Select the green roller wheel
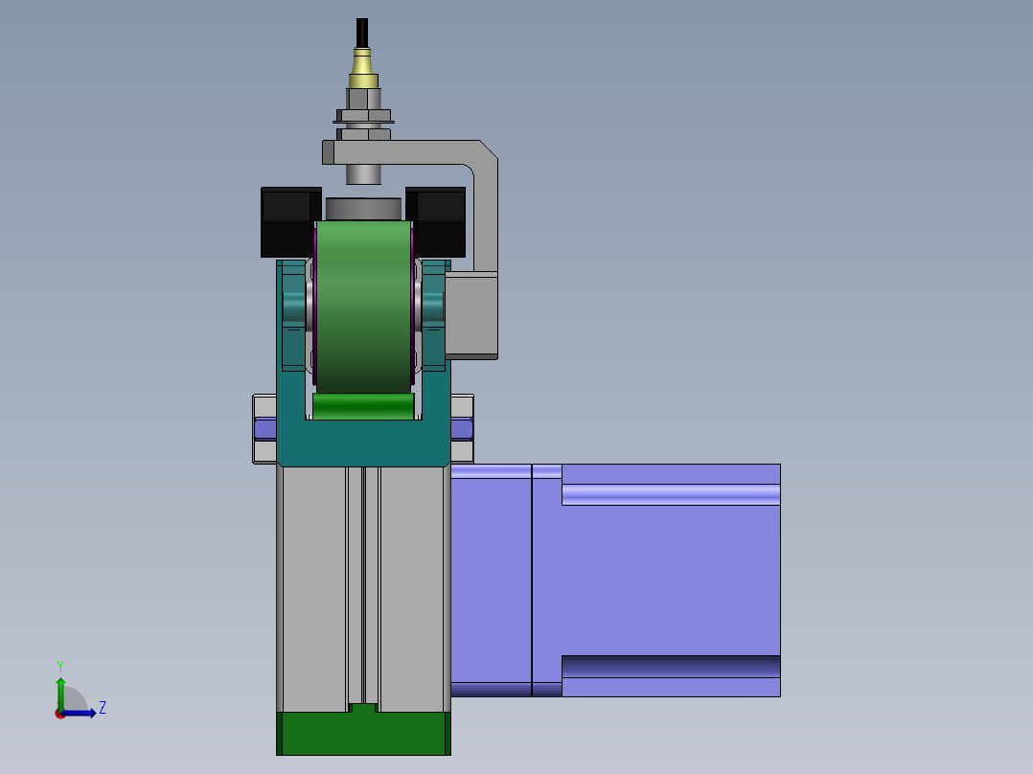This screenshot has width=1033, height=774. click(x=364, y=307)
